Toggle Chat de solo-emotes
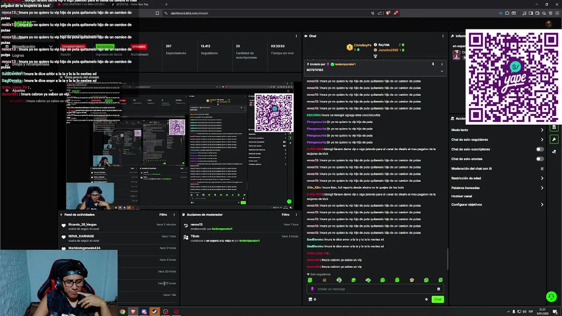Viewport: 562px width, 316px height. coord(540,159)
